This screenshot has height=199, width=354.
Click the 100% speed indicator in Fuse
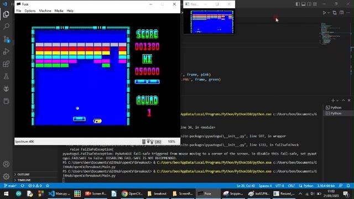[x=171, y=142]
